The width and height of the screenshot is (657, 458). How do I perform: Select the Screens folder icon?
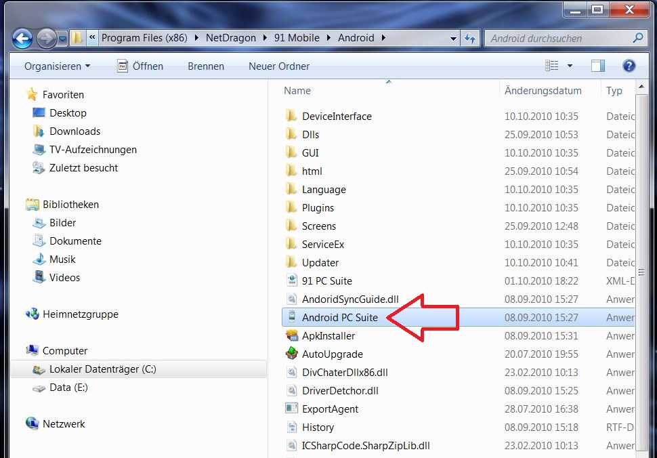tap(291, 226)
